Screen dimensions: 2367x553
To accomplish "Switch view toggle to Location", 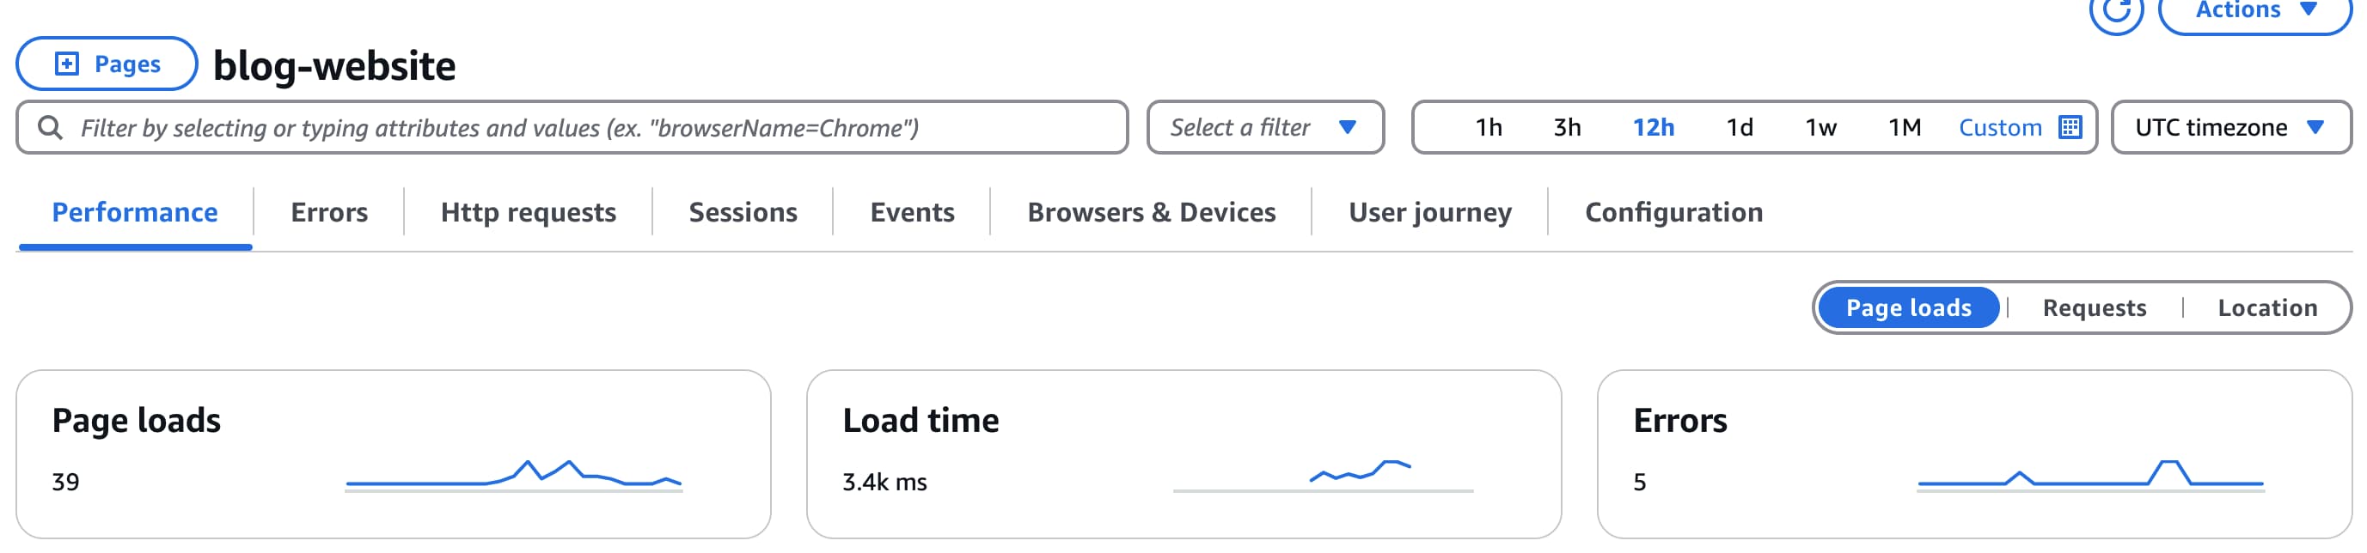I will click(x=2266, y=307).
